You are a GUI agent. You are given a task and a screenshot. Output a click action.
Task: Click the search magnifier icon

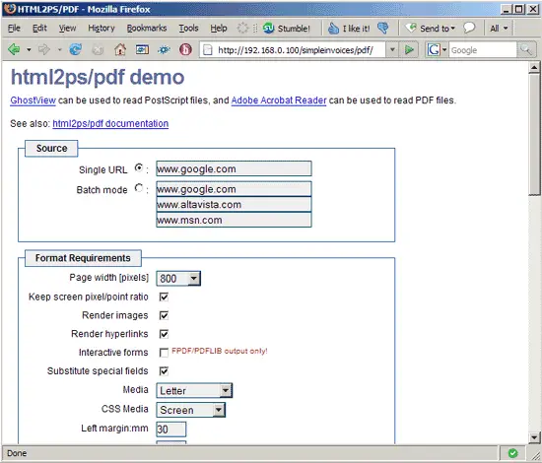point(526,50)
